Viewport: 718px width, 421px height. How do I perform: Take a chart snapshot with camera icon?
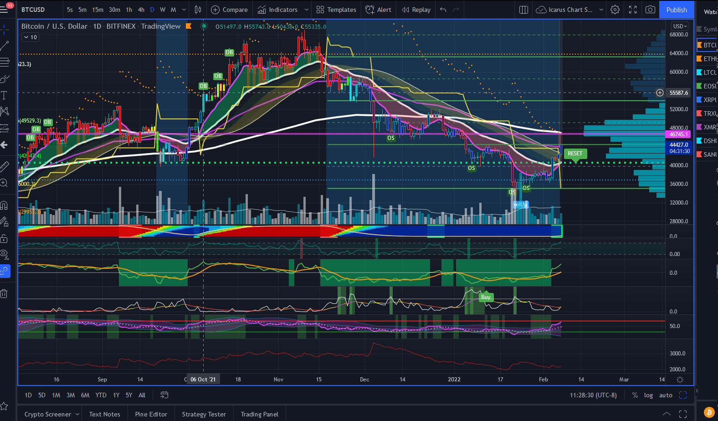650,10
